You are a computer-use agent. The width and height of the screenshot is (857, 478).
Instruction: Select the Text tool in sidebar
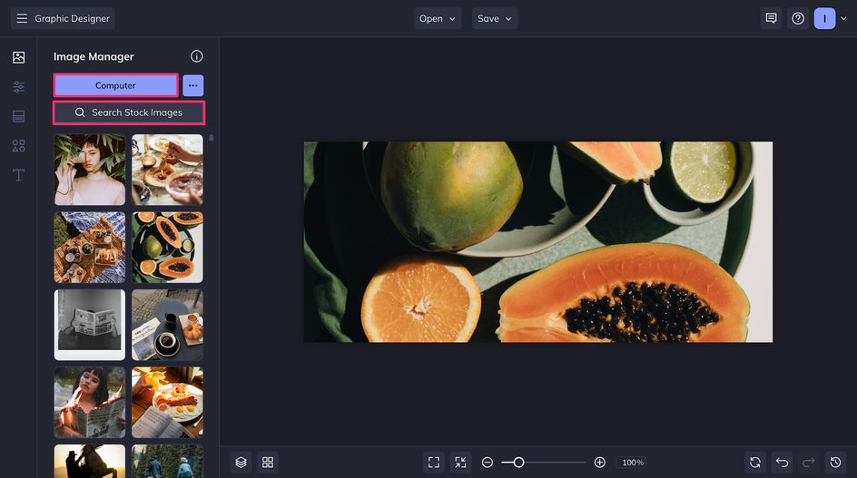click(x=18, y=175)
